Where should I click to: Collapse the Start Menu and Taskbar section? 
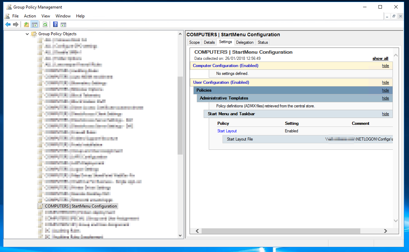[385, 114]
